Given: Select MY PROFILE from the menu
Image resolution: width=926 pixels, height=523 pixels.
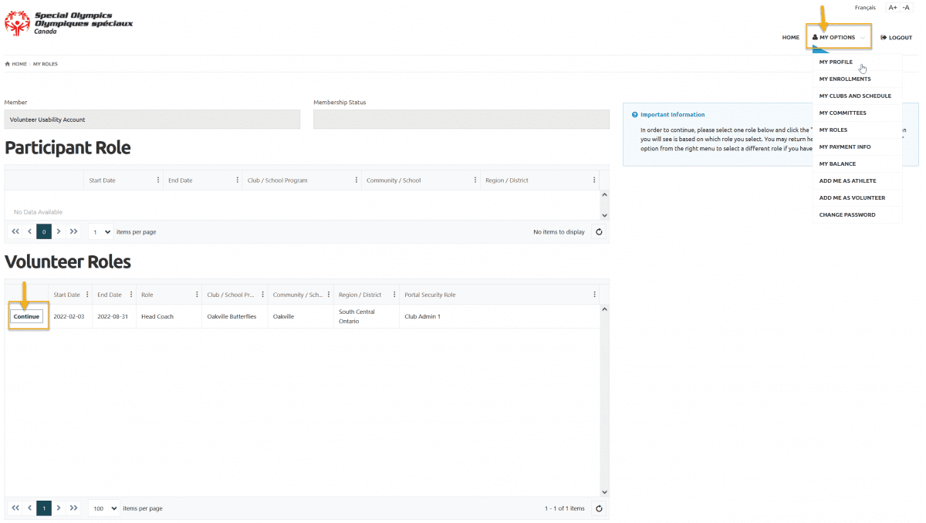Looking at the screenshot, I should coord(836,62).
